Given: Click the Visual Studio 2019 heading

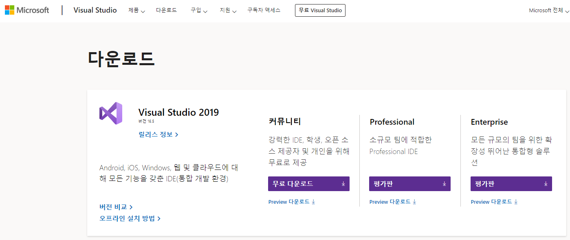Looking at the screenshot, I should click(x=178, y=112).
